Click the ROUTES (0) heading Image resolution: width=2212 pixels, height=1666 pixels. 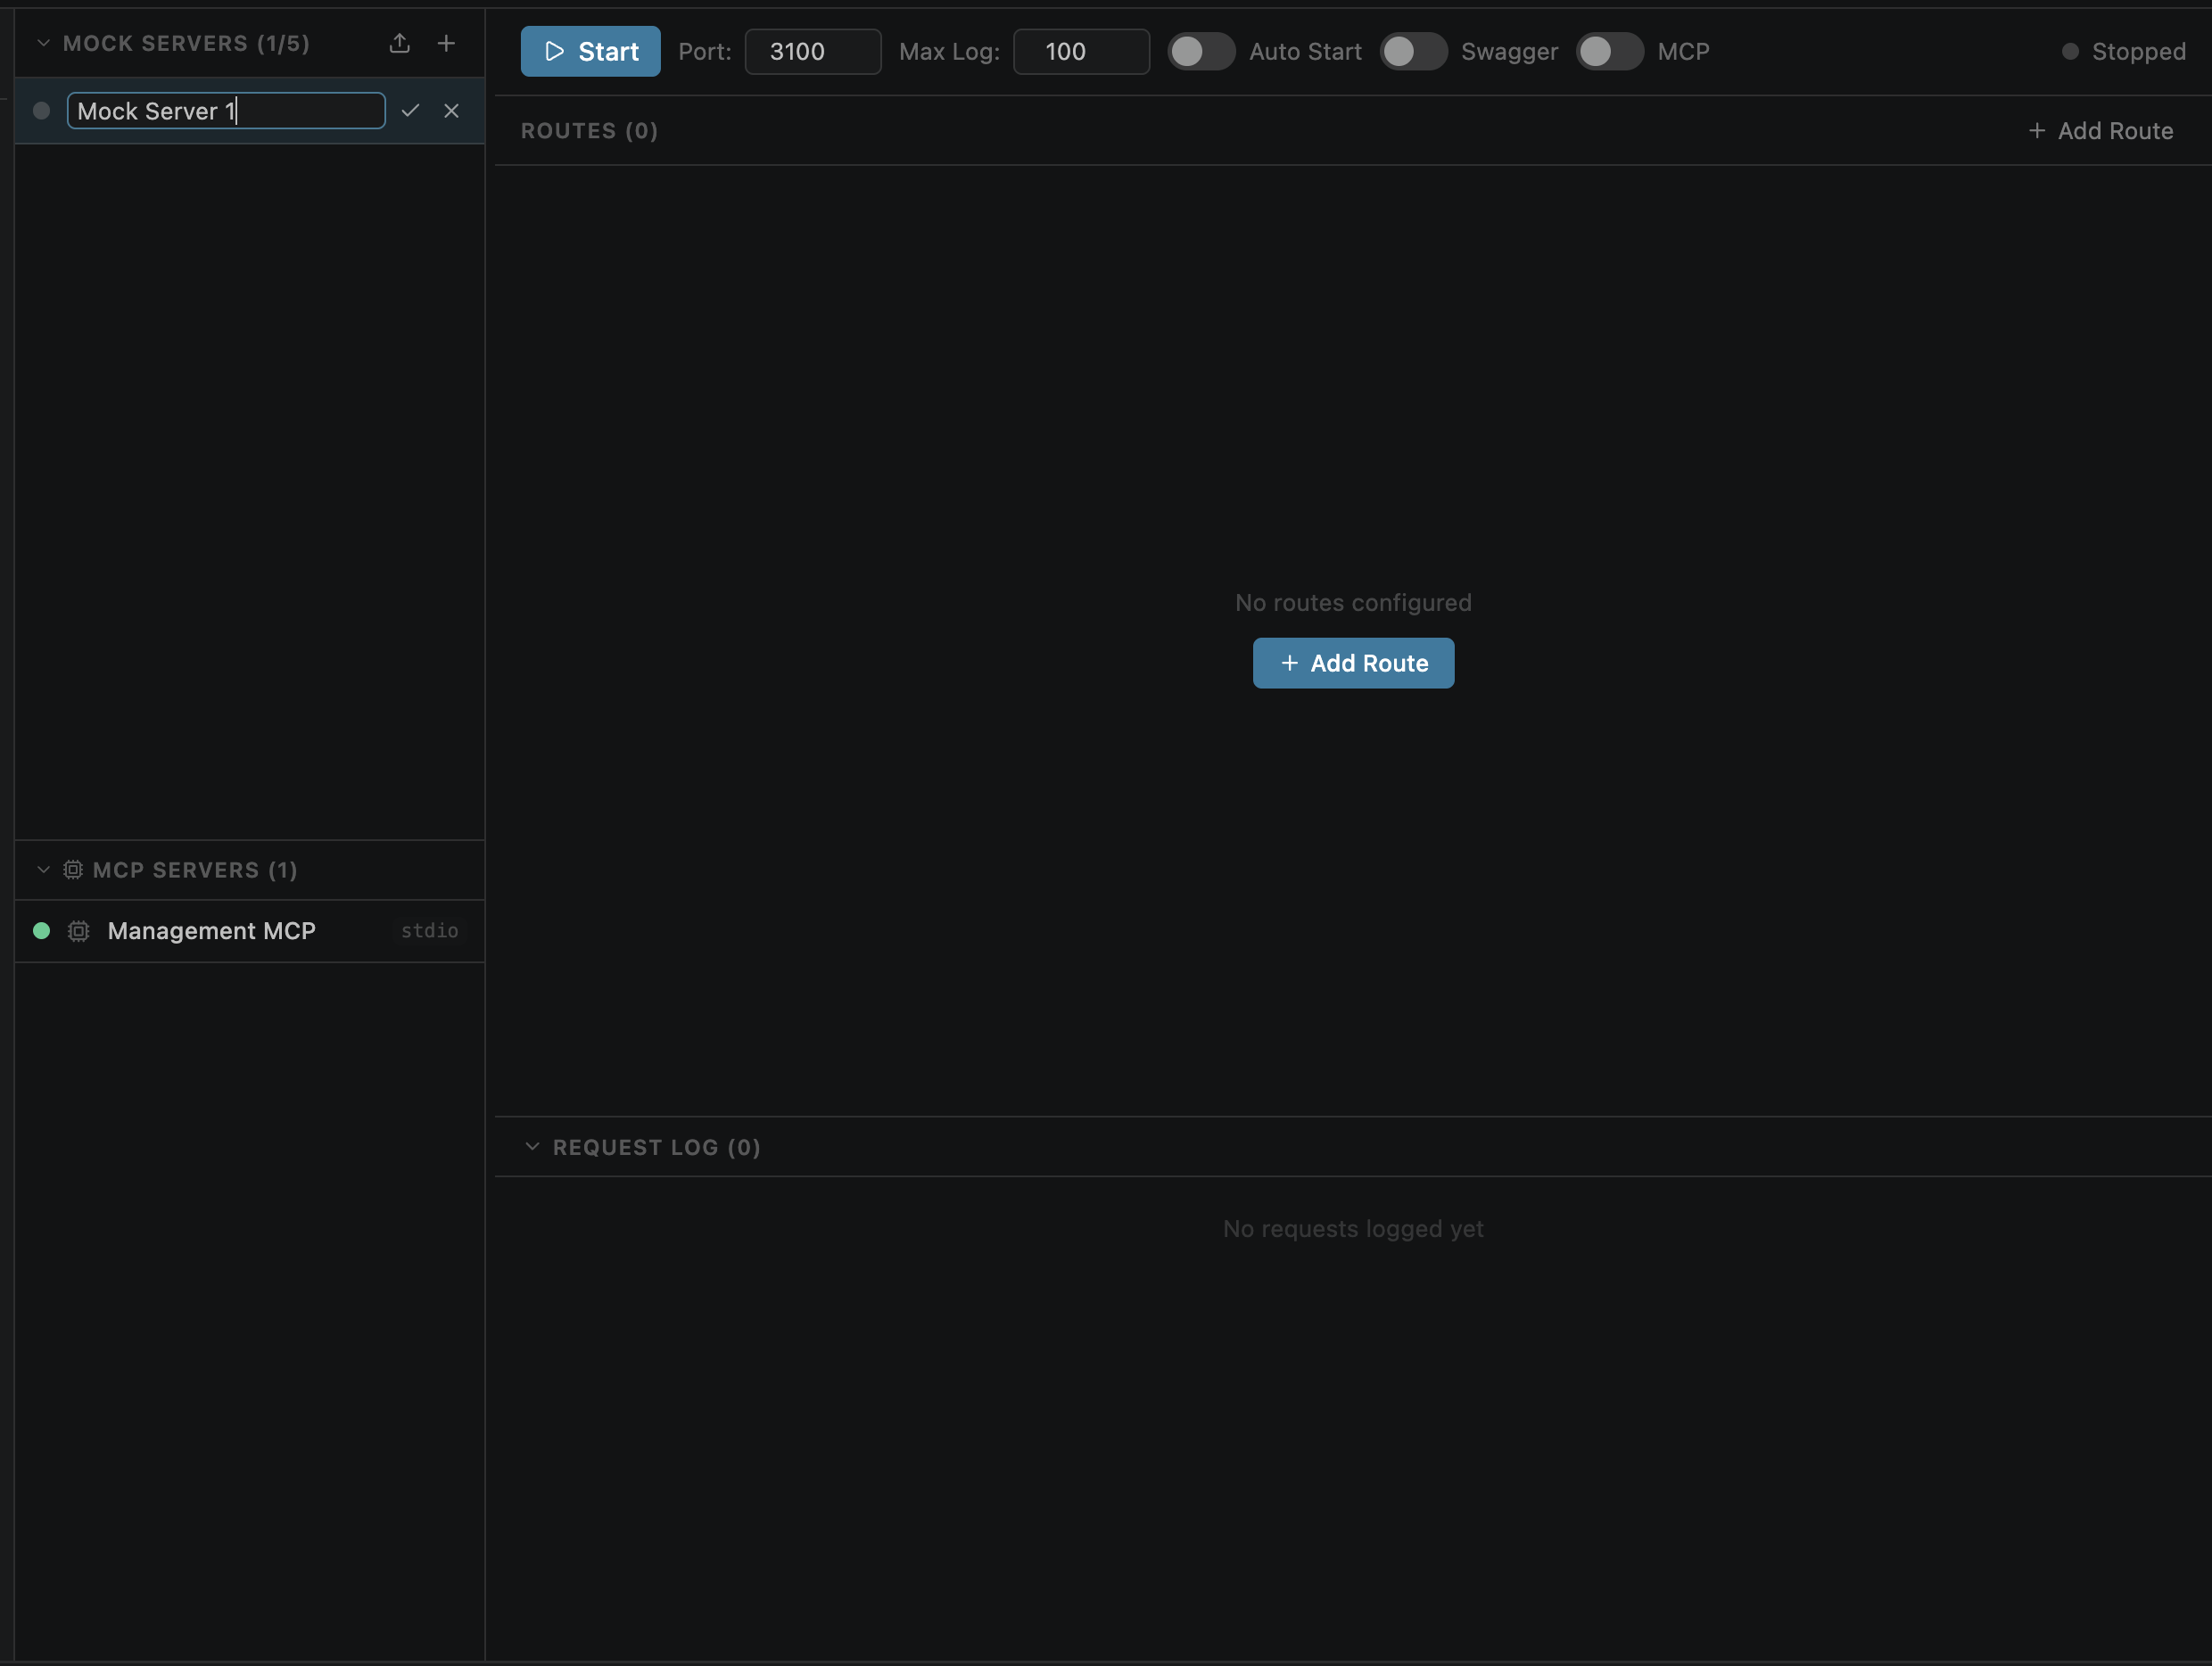click(589, 131)
